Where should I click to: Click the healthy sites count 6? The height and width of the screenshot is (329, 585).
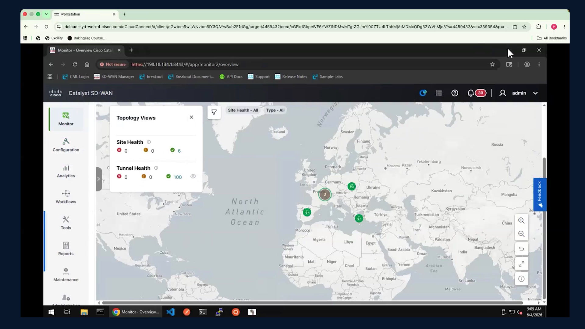pyautogui.click(x=179, y=151)
